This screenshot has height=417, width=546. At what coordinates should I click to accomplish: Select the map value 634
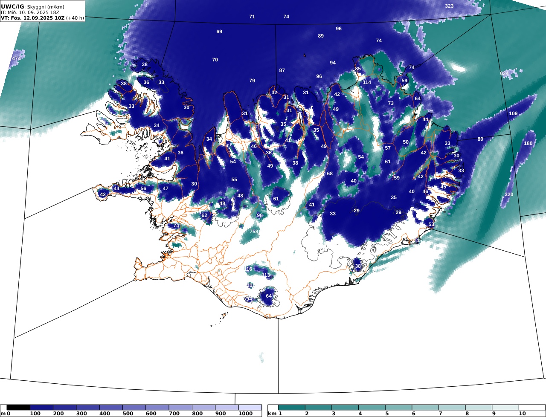coord(505,73)
